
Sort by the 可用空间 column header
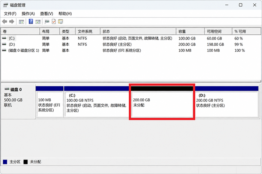[218, 31]
